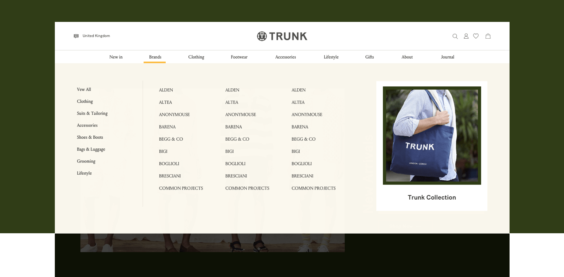Viewport: 564px width, 277px height.
Task: Select the Brands tab
Action: pos(155,57)
